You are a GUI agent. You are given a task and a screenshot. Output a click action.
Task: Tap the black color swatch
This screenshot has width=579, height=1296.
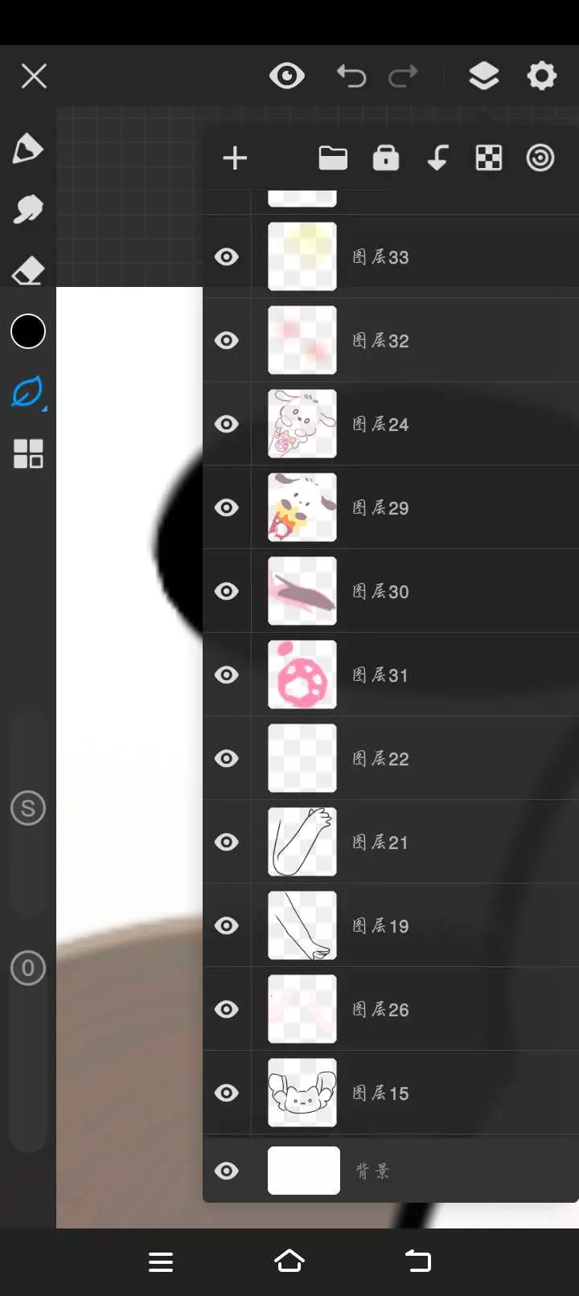click(28, 331)
